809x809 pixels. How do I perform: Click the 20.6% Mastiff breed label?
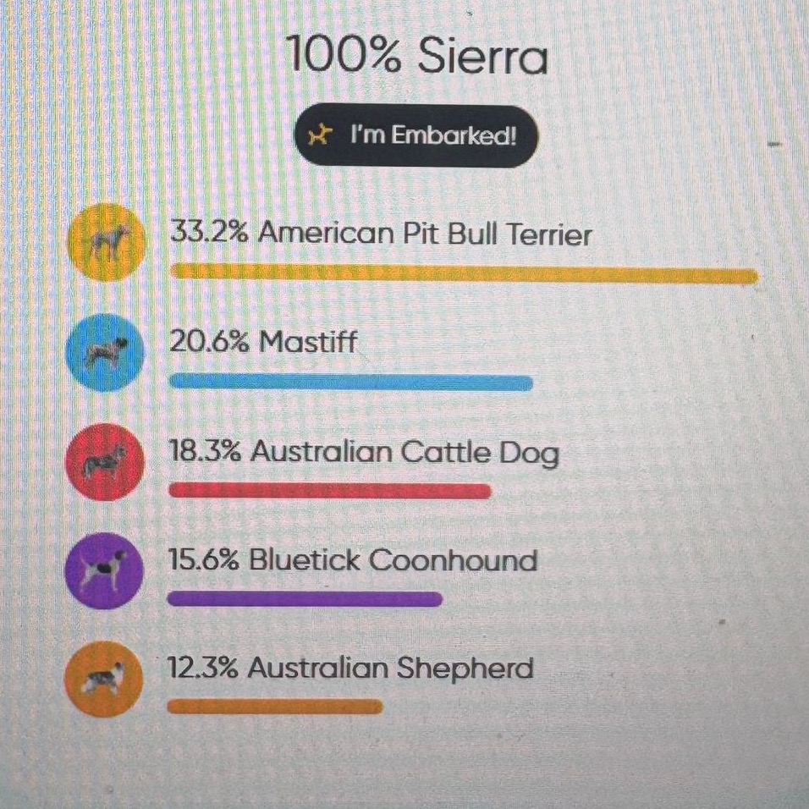(263, 342)
